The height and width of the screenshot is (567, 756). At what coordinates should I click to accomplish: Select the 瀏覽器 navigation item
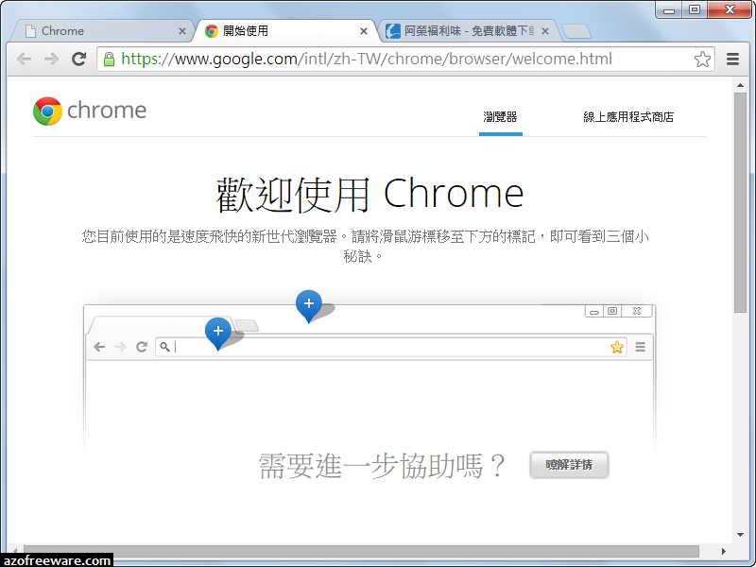click(x=500, y=117)
